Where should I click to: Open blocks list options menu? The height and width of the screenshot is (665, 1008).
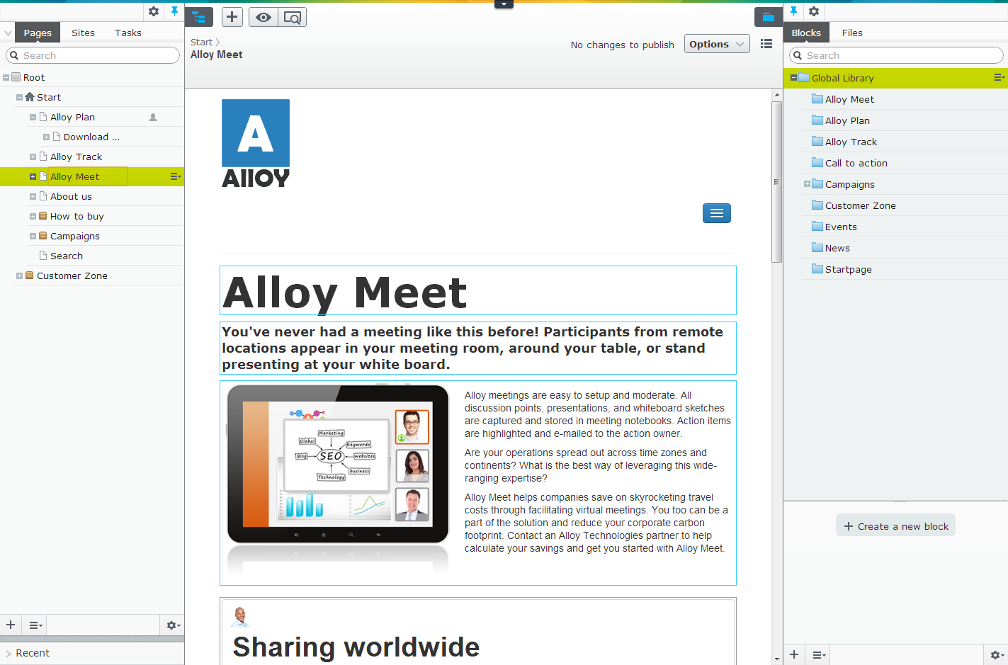pyautogui.click(x=819, y=656)
